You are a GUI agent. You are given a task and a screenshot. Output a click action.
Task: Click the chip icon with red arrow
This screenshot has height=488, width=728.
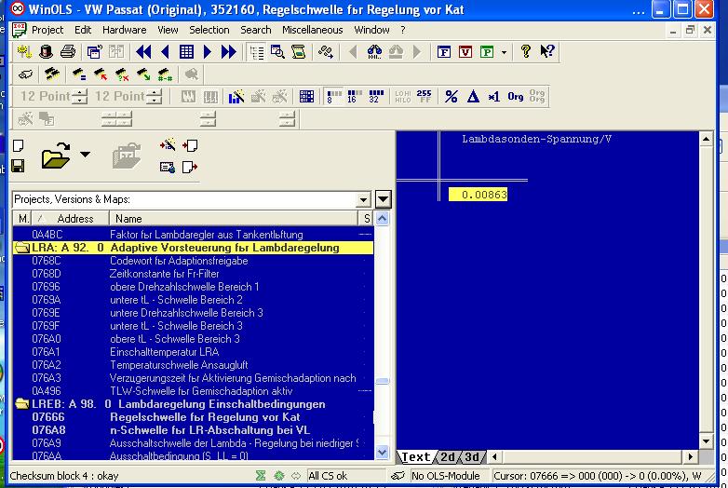pos(101,75)
